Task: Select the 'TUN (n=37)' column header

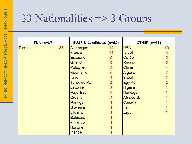Action: coord(43,43)
